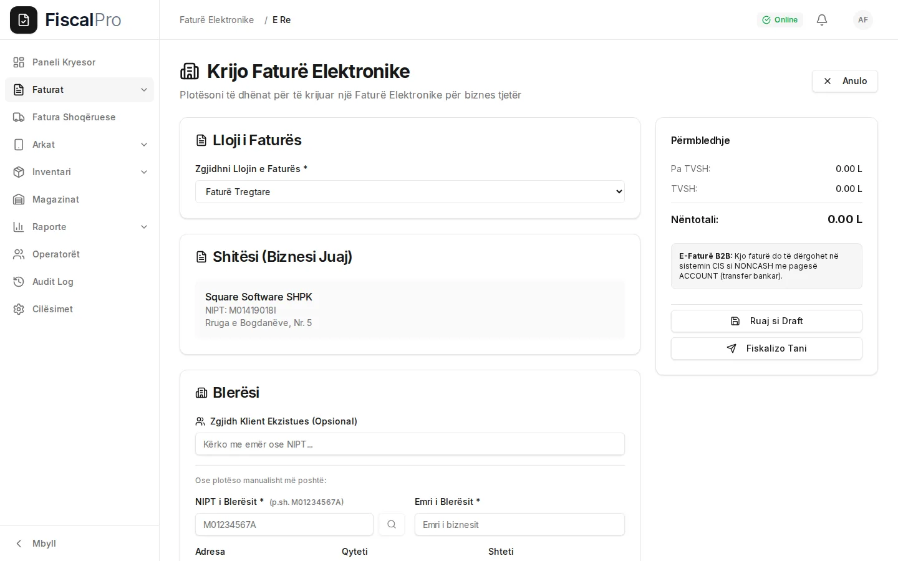The width and height of the screenshot is (898, 561).
Task: Expand the Faturat menu chevron
Action: click(144, 90)
